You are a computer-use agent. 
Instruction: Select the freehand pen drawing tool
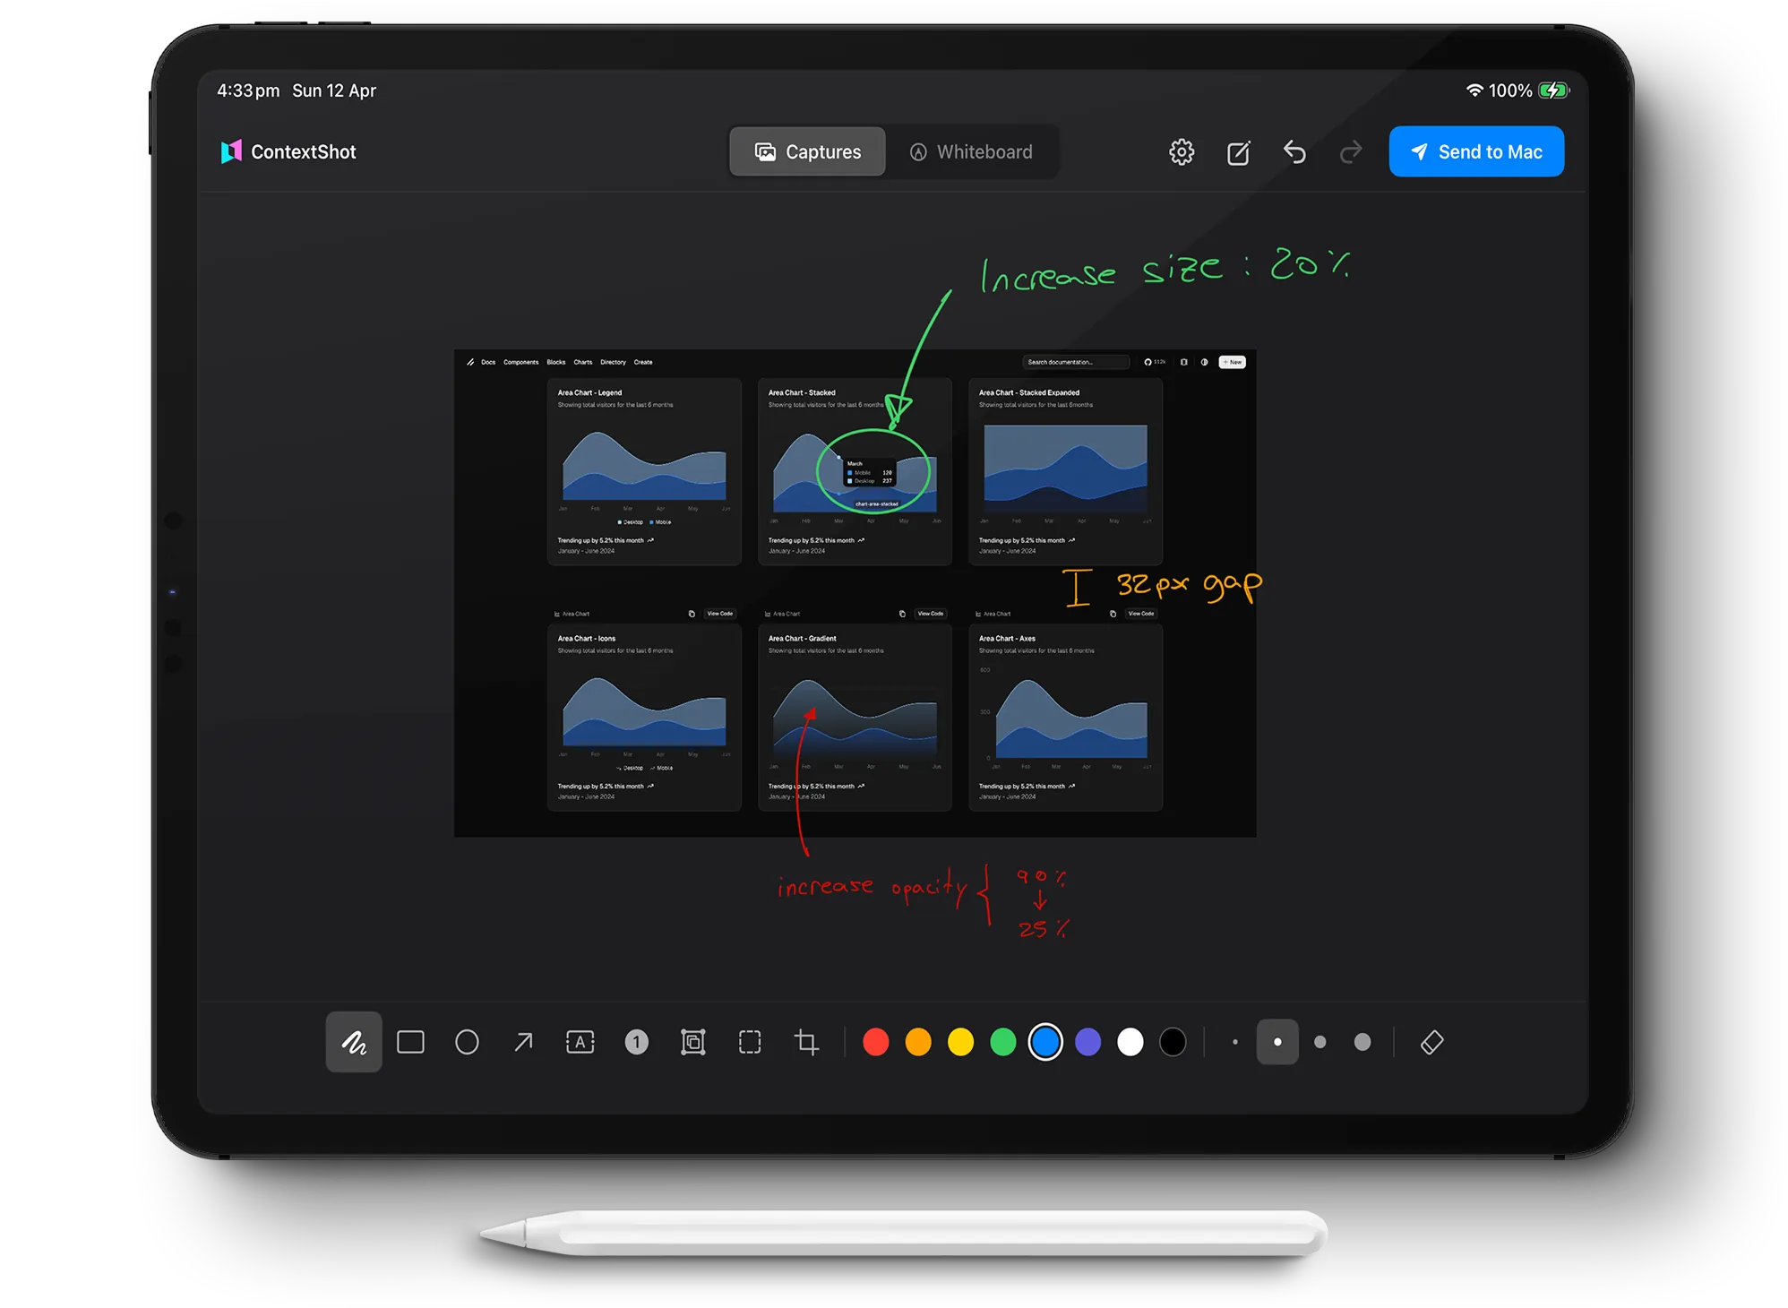pos(354,1042)
